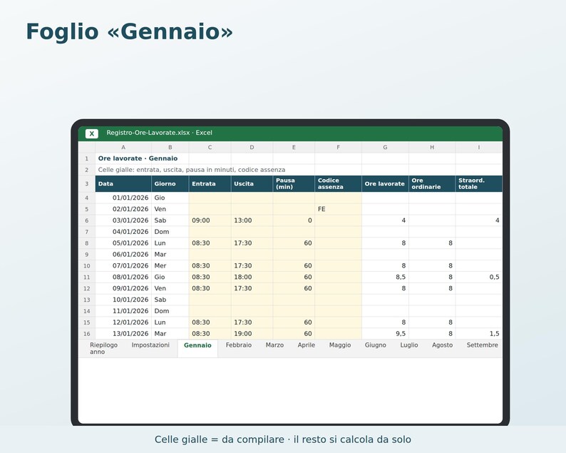Click the 'Data' column heading cell
Viewport: 566px width, 453px height.
(x=123, y=184)
